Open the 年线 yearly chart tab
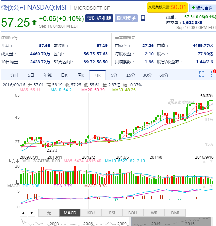The width and height of the screenshot is (216, 226). click(x=47, y=75)
